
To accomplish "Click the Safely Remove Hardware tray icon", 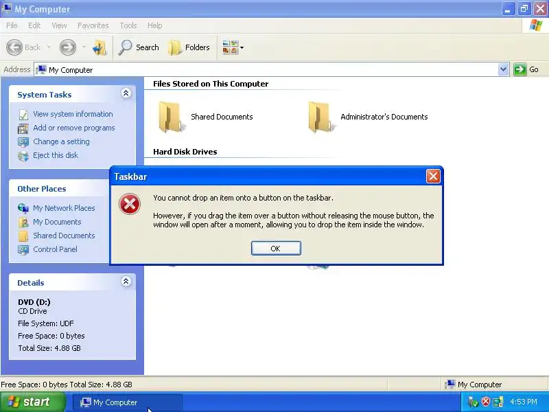I will 472,402.
